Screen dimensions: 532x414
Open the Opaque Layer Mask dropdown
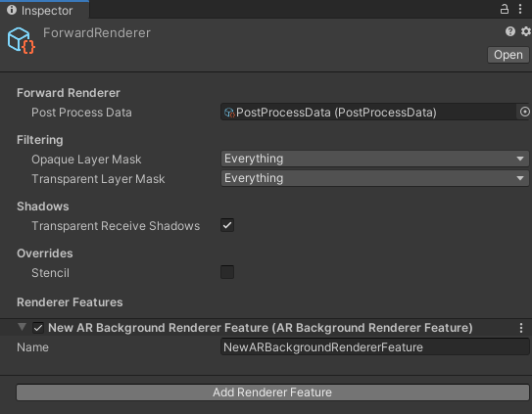(375, 159)
